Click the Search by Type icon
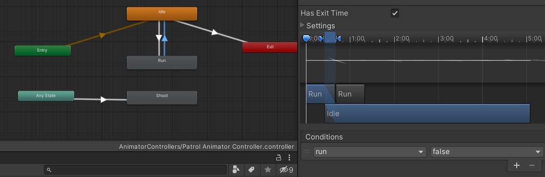Viewport: 545px width, 177px height. [236, 170]
